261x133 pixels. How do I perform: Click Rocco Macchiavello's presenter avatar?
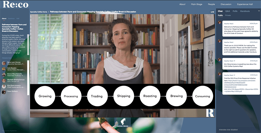tap(4, 75)
